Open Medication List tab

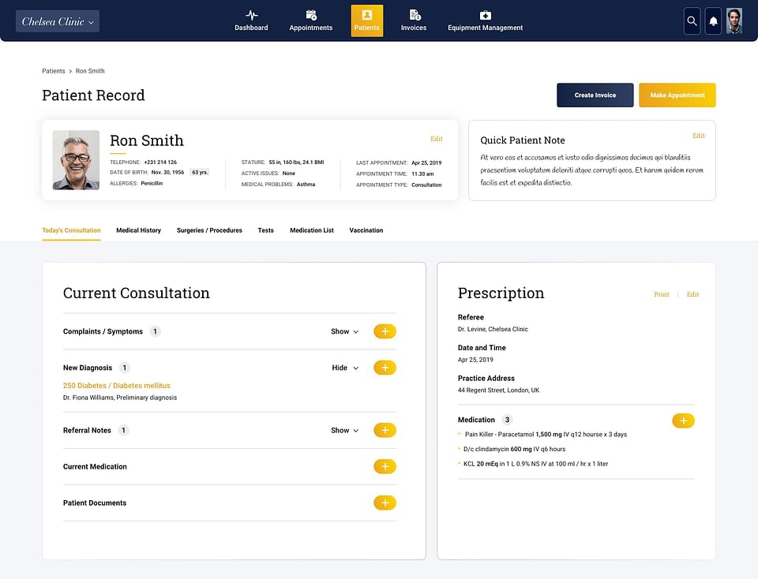click(312, 230)
